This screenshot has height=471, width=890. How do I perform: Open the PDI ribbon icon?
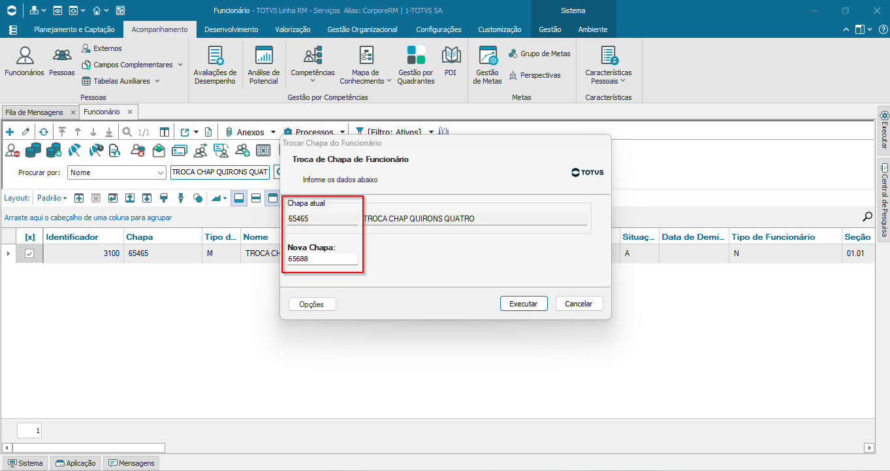(451, 62)
